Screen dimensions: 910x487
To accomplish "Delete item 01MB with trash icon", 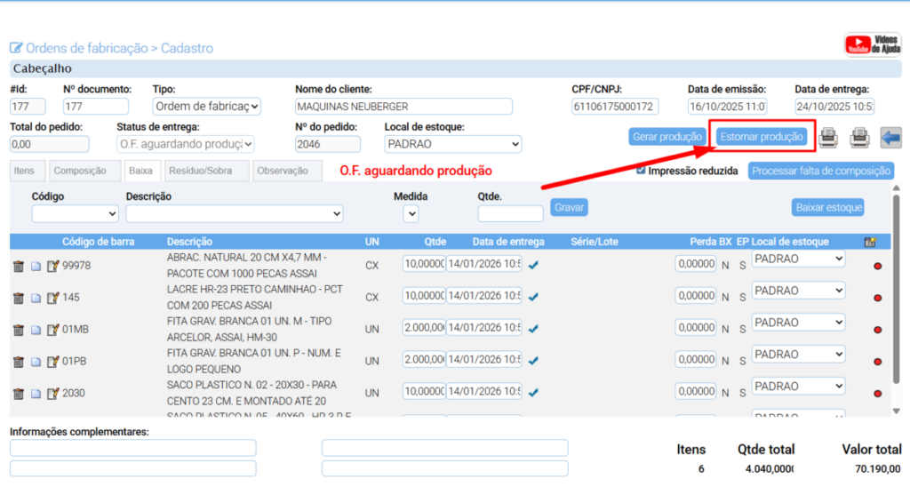I will click(19, 330).
